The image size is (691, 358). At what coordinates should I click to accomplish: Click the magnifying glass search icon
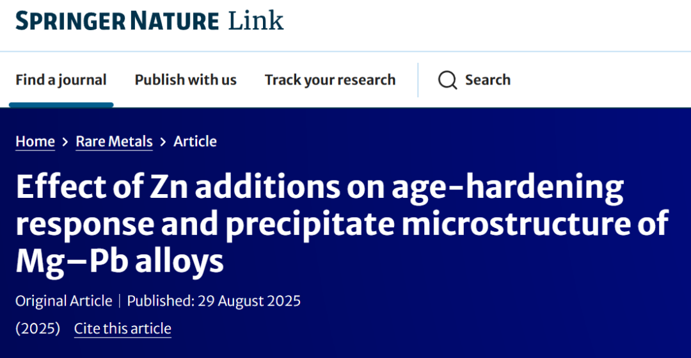coord(447,80)
